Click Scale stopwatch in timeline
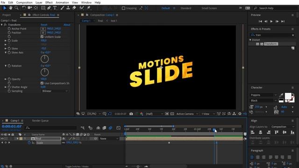Image resolution: width=299 pixels, height=168 pixels. coord(29,142)
